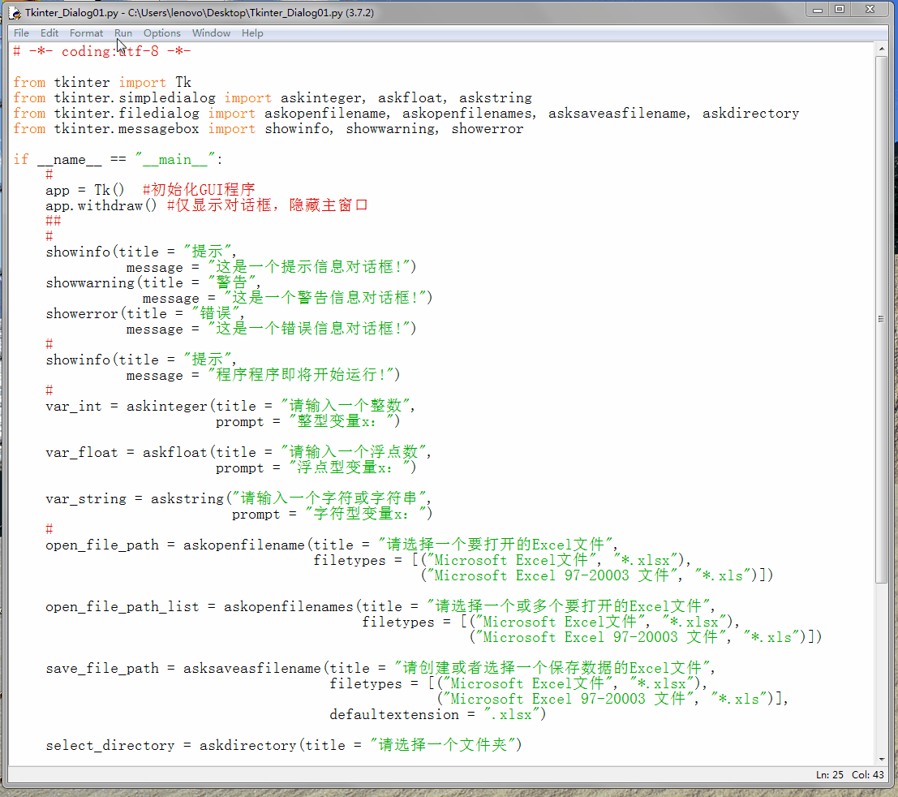Minimize the IDLE editor window
898x797 pixels.
(x=818, y=10)
